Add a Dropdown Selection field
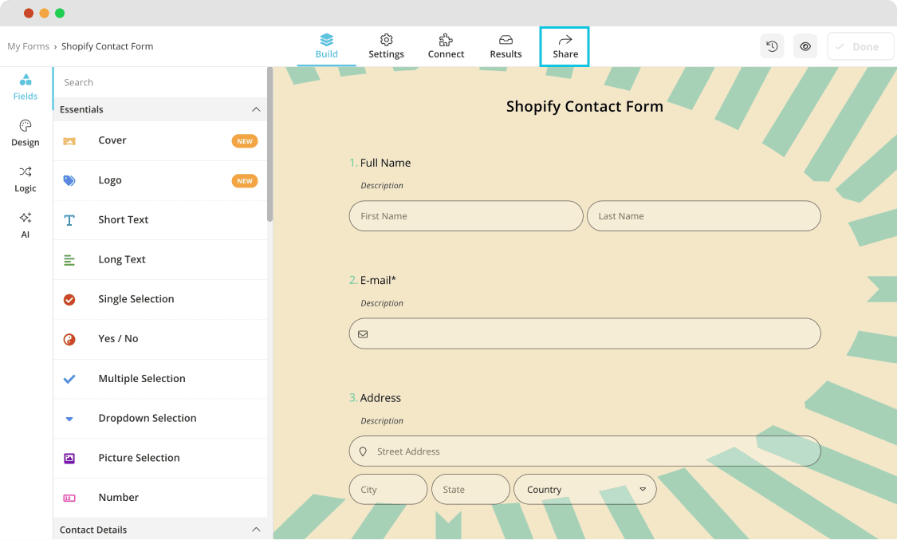Viewport: 897px width, 540px height. pos(160,419)
